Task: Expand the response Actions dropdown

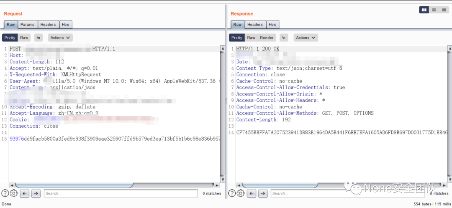Action: click(x=306, y=38)
